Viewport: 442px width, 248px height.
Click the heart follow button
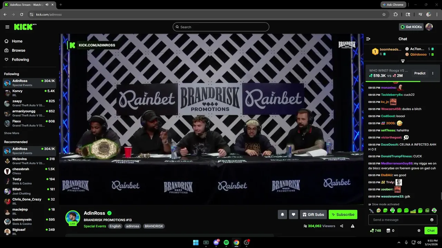click(293, 215)
